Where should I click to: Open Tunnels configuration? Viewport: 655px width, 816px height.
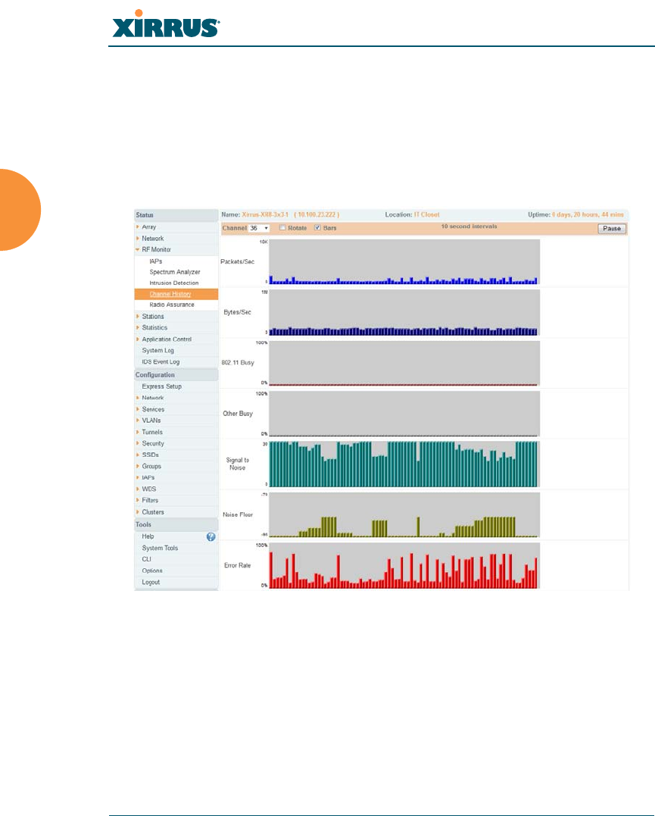click(152, 432)
